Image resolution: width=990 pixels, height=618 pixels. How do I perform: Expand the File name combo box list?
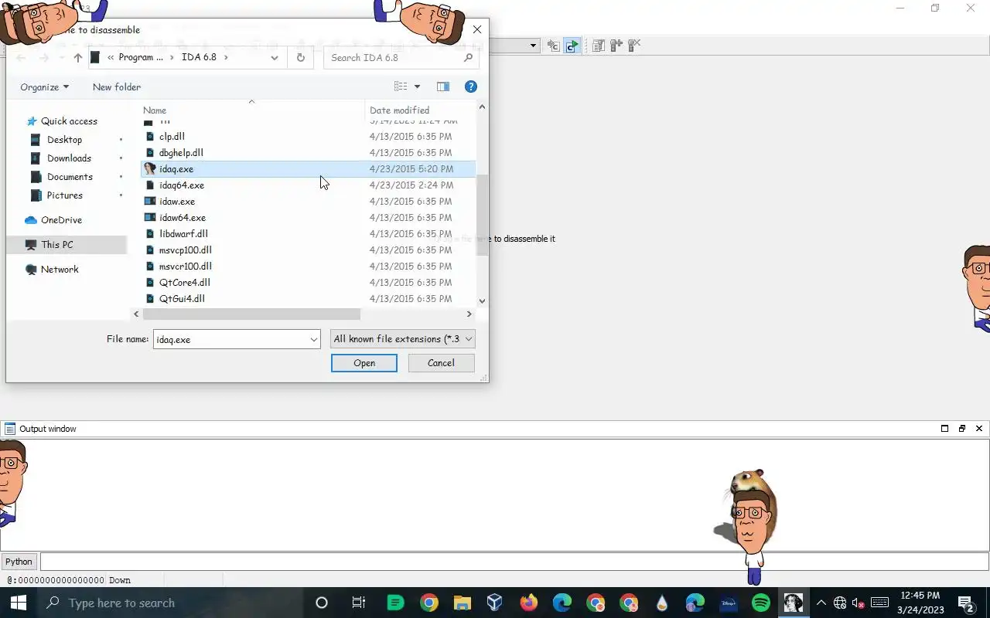click(x=313, y=339)
